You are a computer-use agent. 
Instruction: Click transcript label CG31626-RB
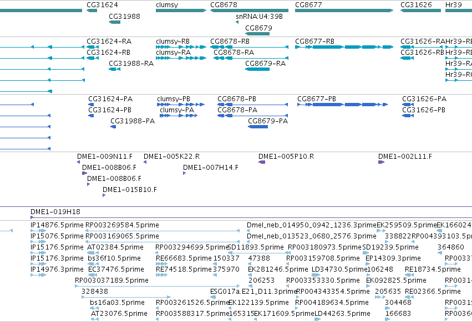pos(422,53)
